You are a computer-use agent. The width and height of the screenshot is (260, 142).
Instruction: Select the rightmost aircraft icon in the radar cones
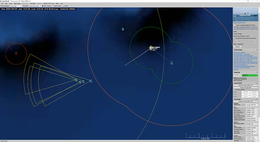point(91,81)
